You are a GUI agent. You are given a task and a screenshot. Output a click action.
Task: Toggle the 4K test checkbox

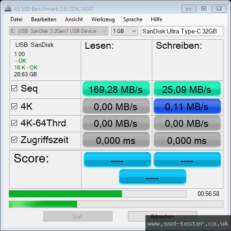14,106
